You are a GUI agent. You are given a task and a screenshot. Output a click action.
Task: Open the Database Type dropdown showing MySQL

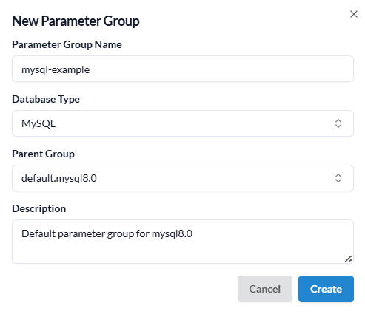[183, 123]
